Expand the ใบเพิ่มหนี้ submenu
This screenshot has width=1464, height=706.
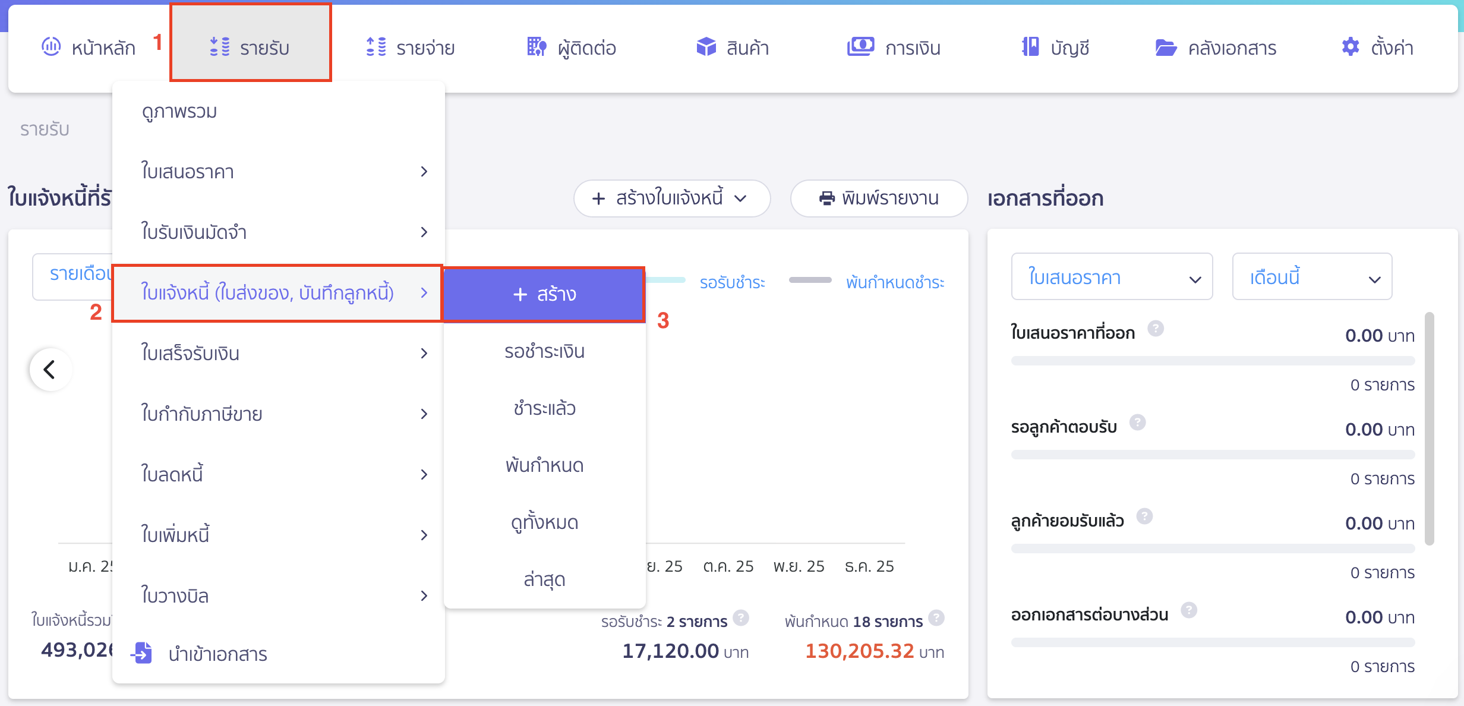424,535
